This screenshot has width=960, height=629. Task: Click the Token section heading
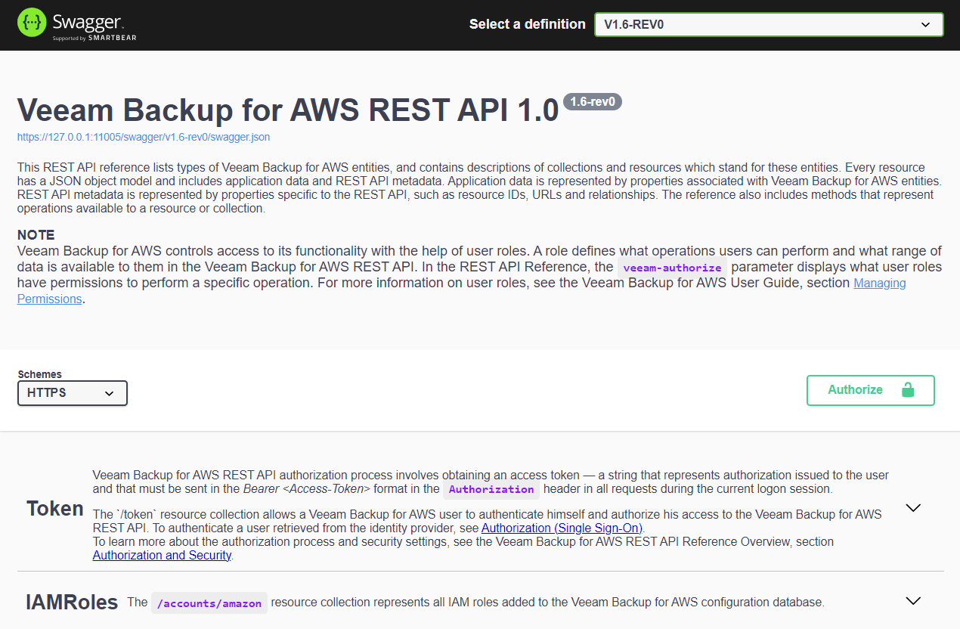pos(55,508)
